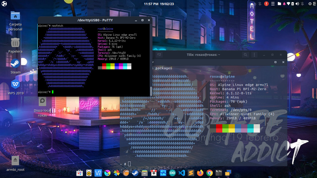Click 'Uptime: 6 mins' in PuTTY
The height and width of the screenshot is (178, 317).
tap(107, 44)
